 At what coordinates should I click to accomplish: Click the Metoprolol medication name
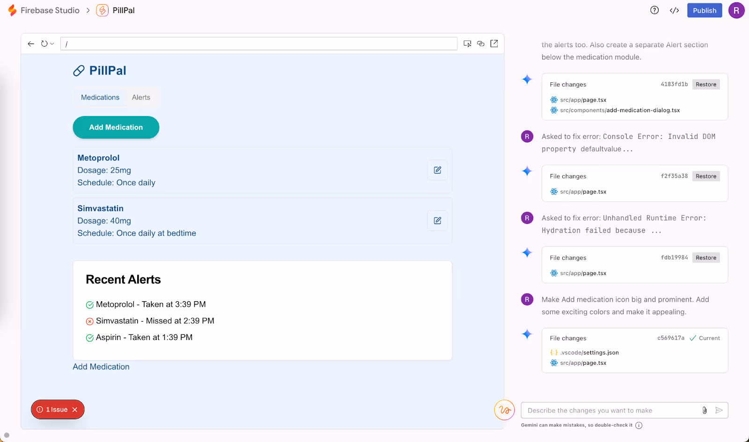(98, 158)
